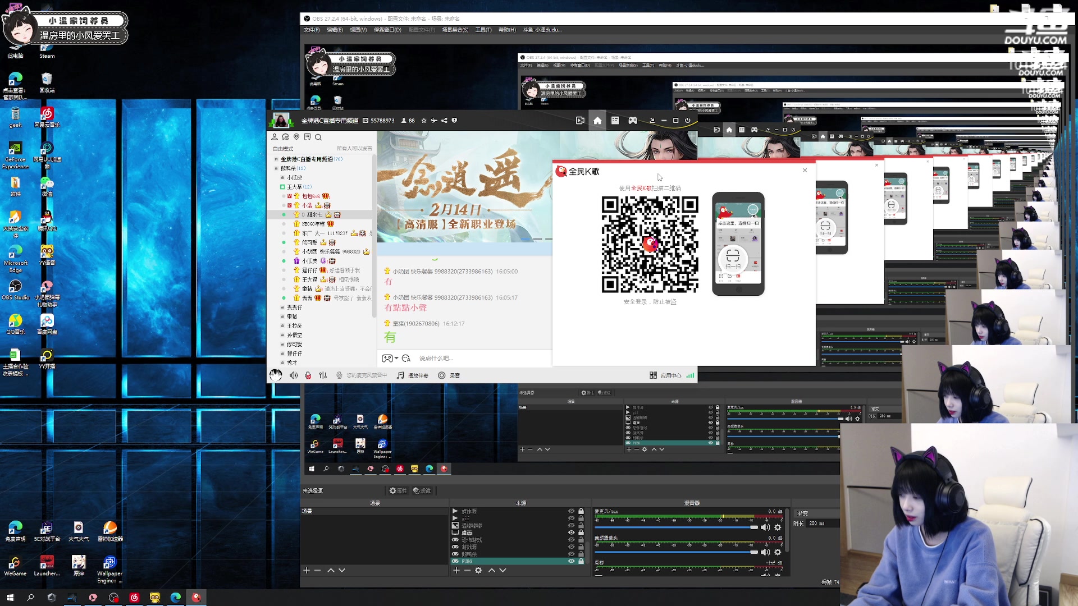1078x606 pixels.
Task: Open OBS 文件(F) menu
Action: pyautogui.click(x=312, y=30)
